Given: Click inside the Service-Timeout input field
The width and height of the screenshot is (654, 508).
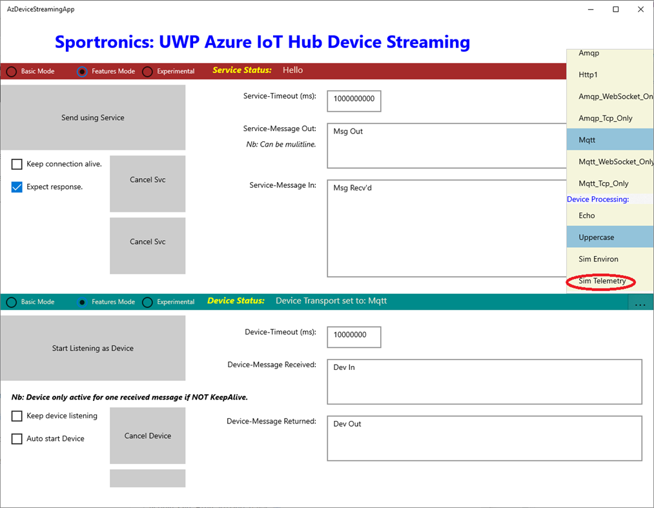Looking at the screenshot, I should click(x=353, y=101).
